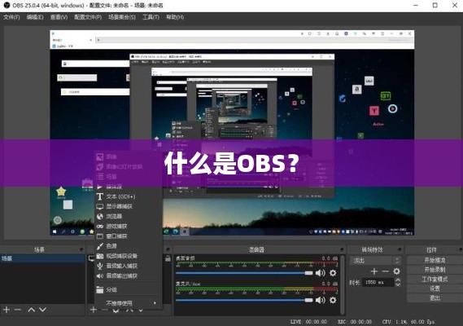Click the 时长 duration field
This screenshot has width=463, height=326.
pos(378,282)
